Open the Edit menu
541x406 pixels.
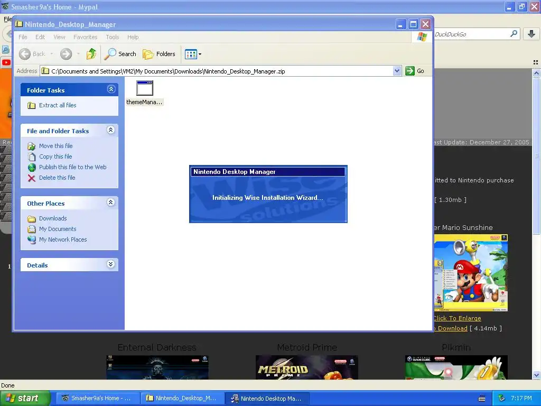tap(40, 37)
